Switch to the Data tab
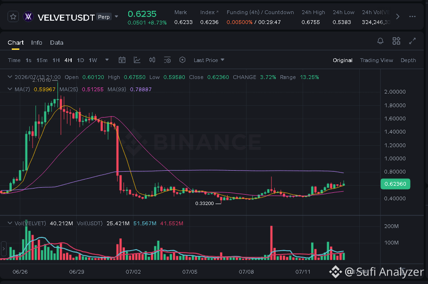Screen dimensions: 428x284 (x=57, y=42)
